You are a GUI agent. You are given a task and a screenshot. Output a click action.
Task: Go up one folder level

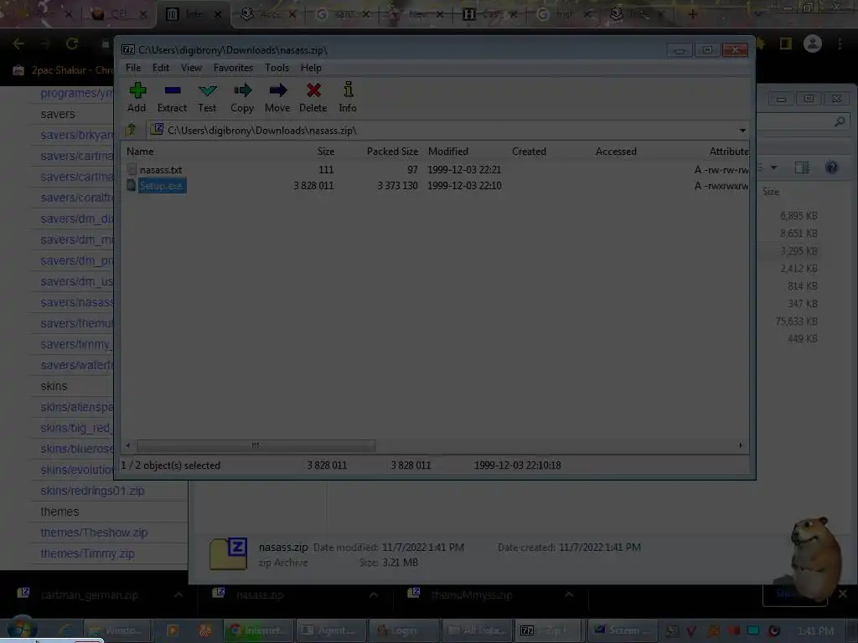click(132, 130)
